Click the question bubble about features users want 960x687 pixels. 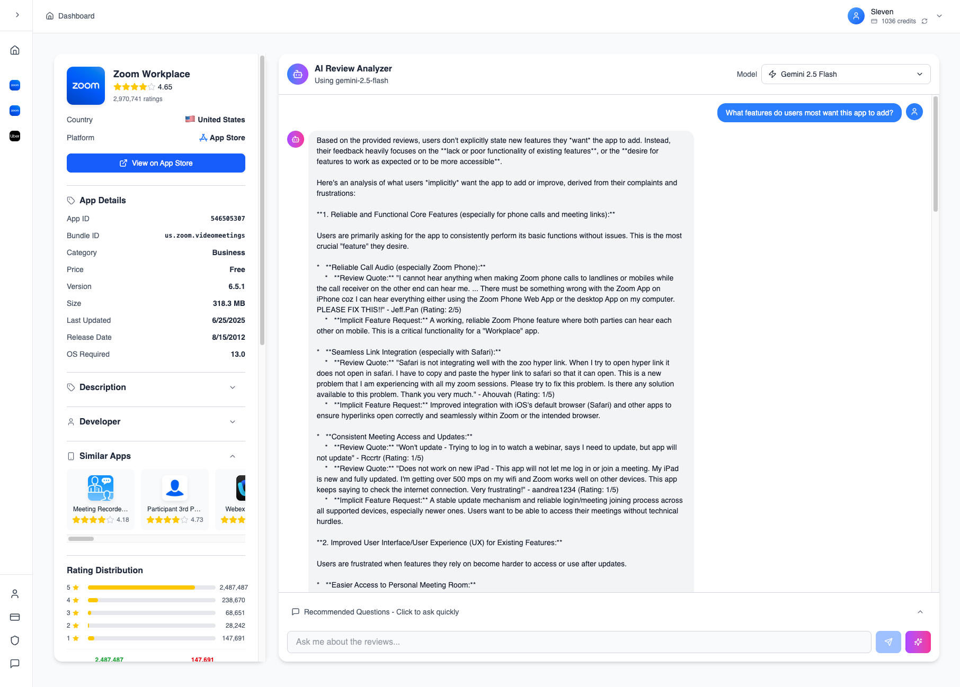[x=809, y=113]
